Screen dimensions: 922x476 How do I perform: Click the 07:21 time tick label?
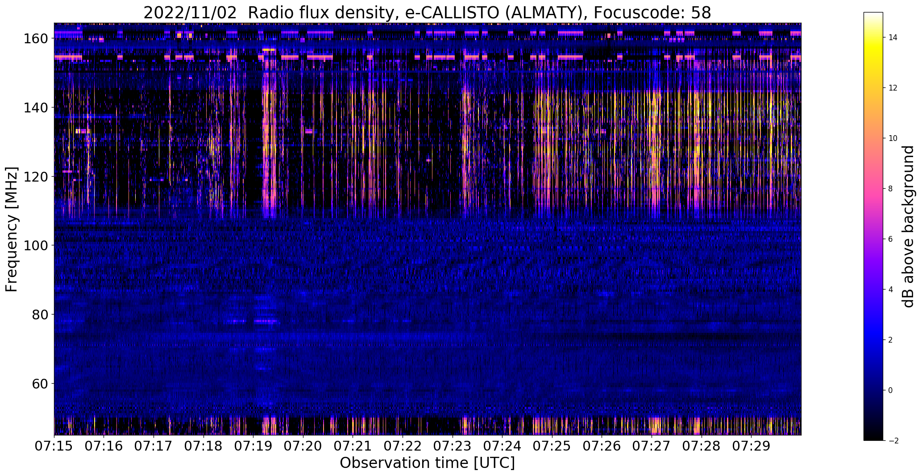[353, 446]
